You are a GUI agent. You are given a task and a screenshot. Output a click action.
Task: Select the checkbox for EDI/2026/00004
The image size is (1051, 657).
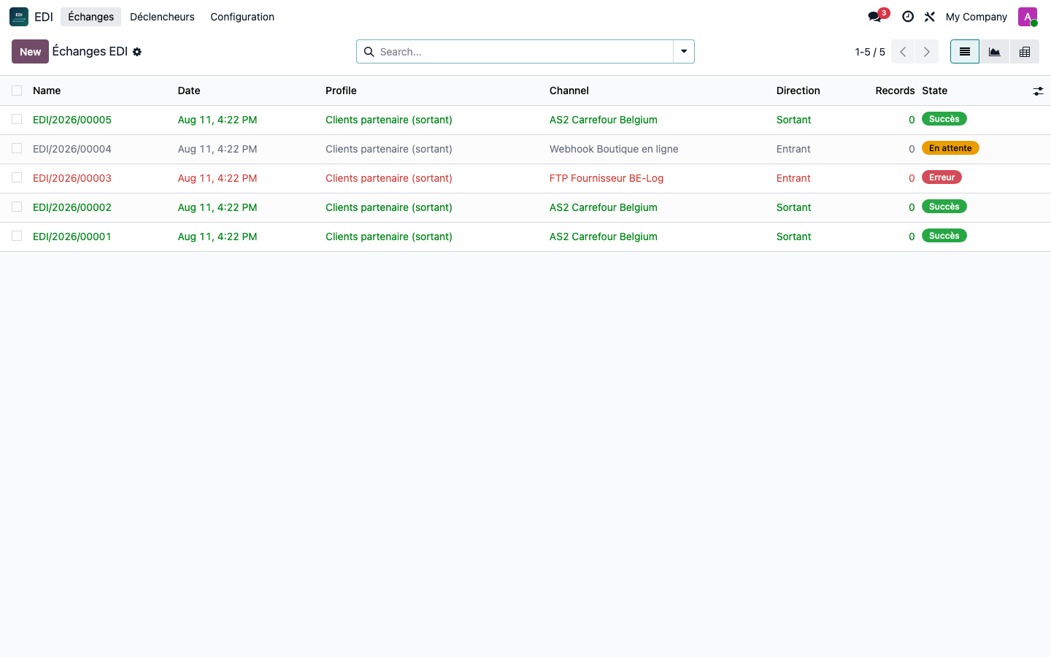(x=17, y=148)
